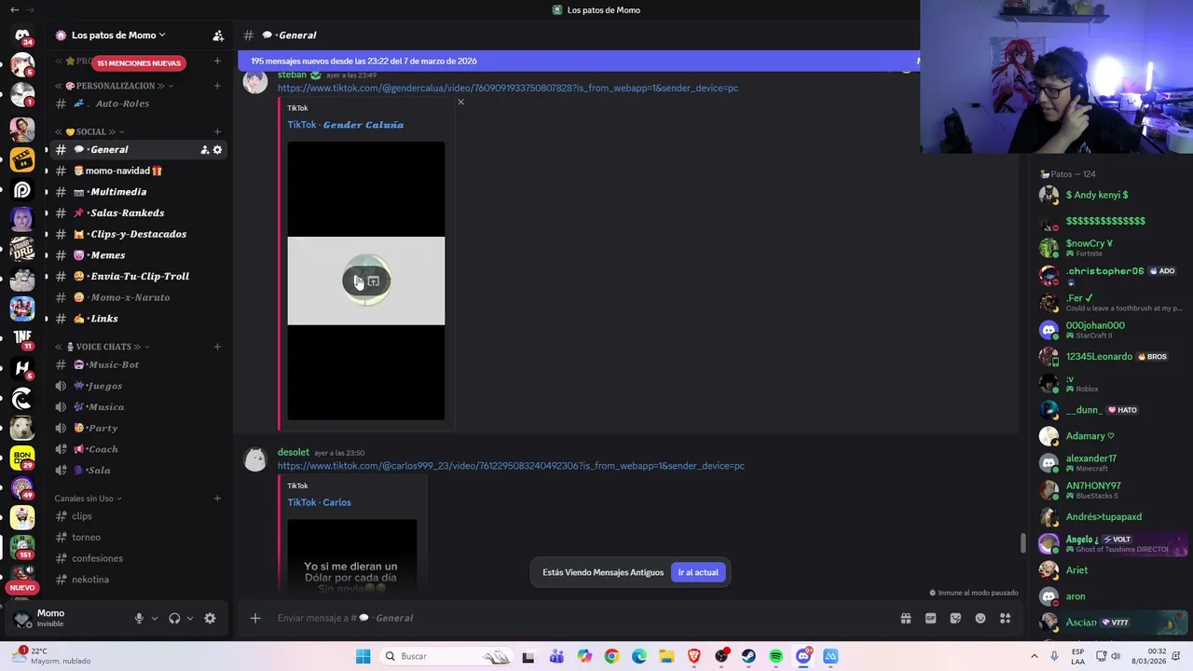Click the TikTok · Carlos embed title
The image size is (1193, 671).
(319, 502)
